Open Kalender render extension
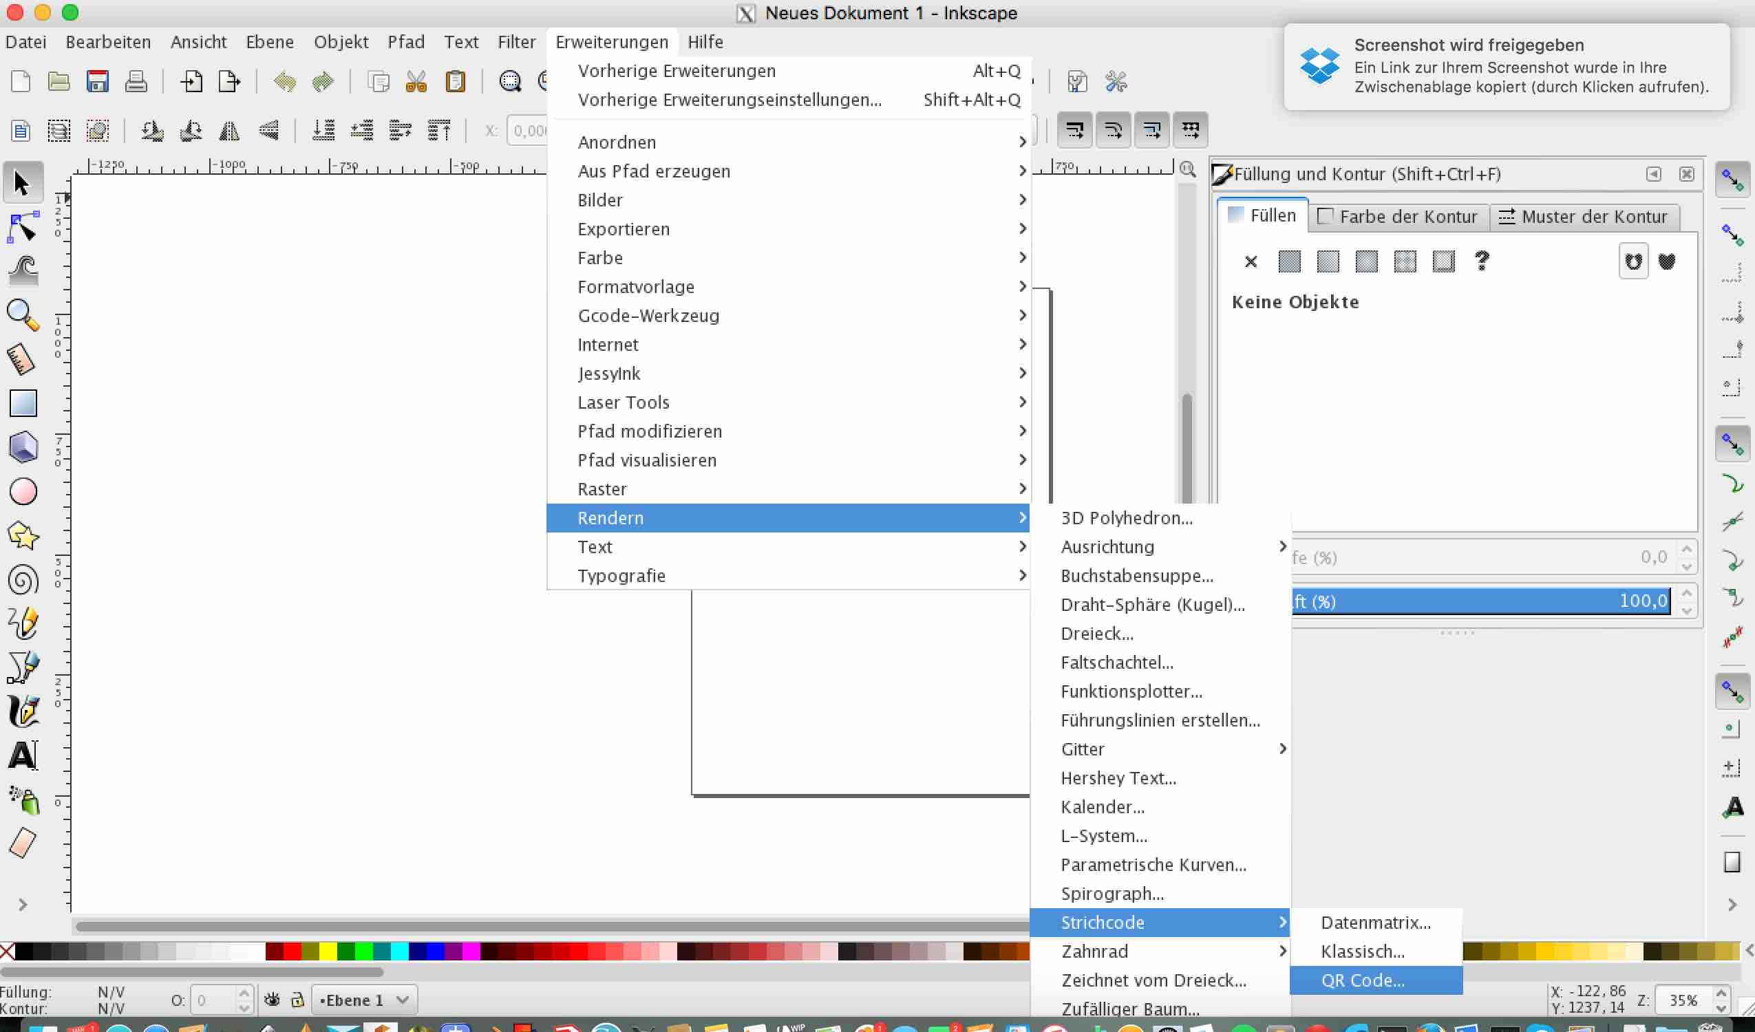1755x1032 pixels. coord(1160,806)
